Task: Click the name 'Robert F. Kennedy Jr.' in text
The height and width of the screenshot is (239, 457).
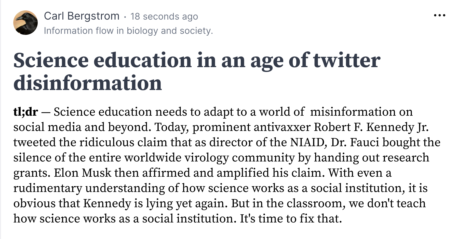Action: (371, 127)
